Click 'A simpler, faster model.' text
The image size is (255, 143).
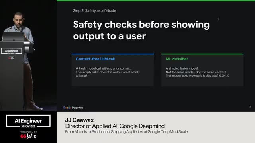pos(182,68)
